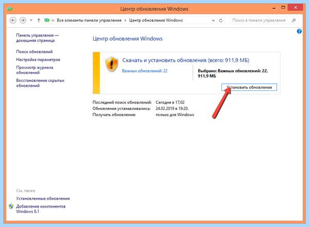
Task: Click the orange warning shield icon
Action: click(x=112, y=64)
